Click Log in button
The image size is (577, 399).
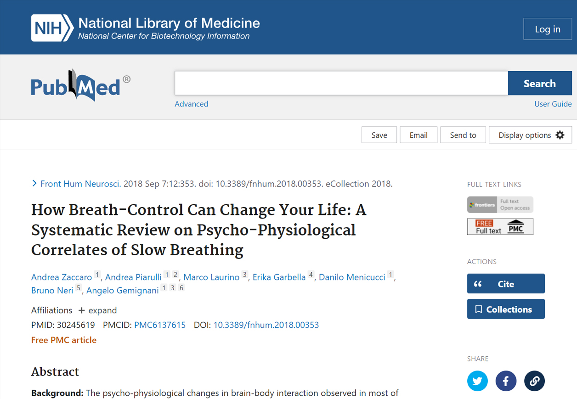(x=548, y=29)
